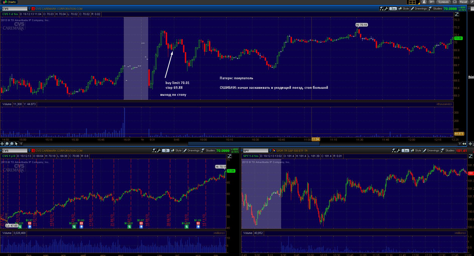
Task: Expand symbol dropdown arrow in daily CVS chart
Action: (x=29, y=151)
